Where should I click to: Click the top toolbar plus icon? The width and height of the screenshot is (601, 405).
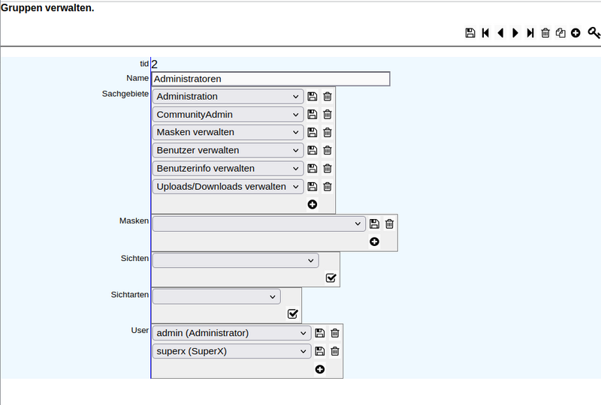click(x=575, y=33)
